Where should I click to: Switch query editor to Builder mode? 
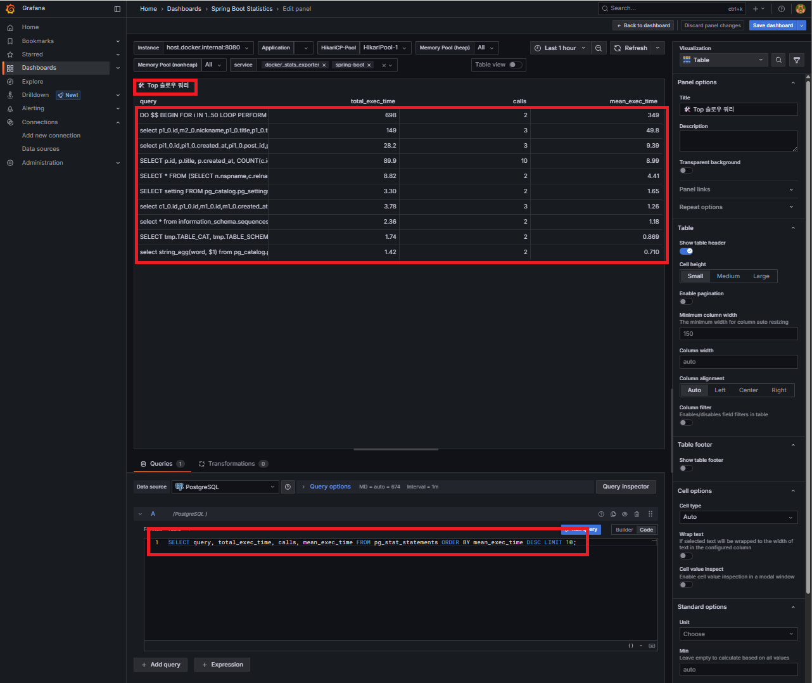(x=624, y=530)
